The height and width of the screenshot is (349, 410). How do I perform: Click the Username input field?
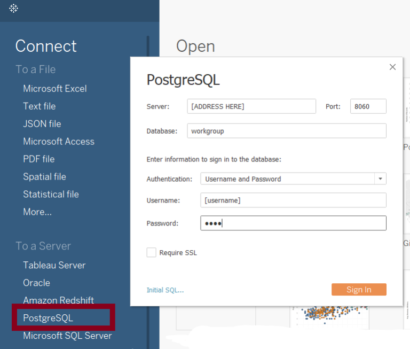(293, 200)
